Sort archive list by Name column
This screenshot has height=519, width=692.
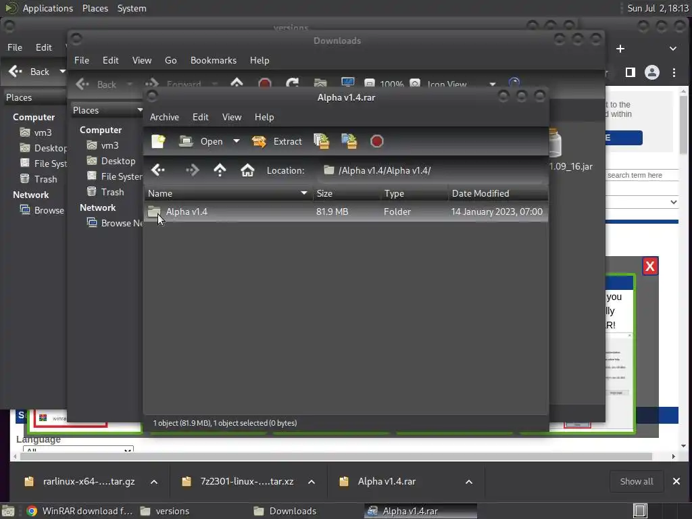228,193
